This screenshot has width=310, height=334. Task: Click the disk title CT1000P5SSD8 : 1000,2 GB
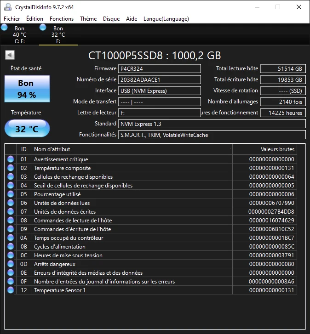[155, 56]
